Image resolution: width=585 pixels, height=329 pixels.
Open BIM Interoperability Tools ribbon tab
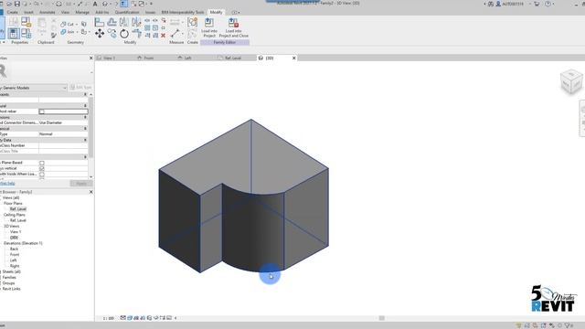coord(183,12)
